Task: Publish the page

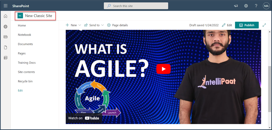Action: click(x=247, y=25)
